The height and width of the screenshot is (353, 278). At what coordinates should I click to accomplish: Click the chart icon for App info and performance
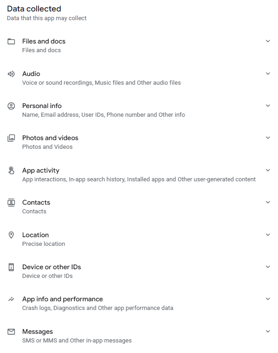(11, 299)
